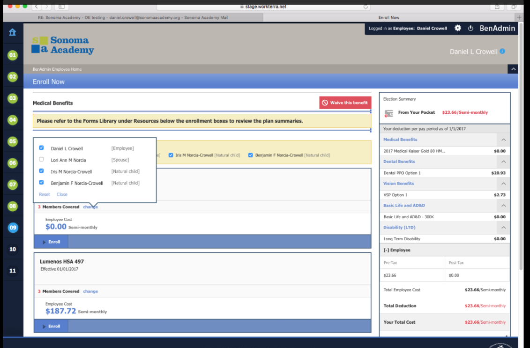Show info for Daniel L Crowell
The height and width of the screenshot is (348, 530).
[x=502, y=52]
